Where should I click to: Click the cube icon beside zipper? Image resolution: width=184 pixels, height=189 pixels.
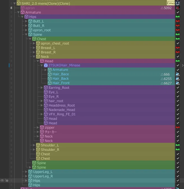click(x=42, y=127)
